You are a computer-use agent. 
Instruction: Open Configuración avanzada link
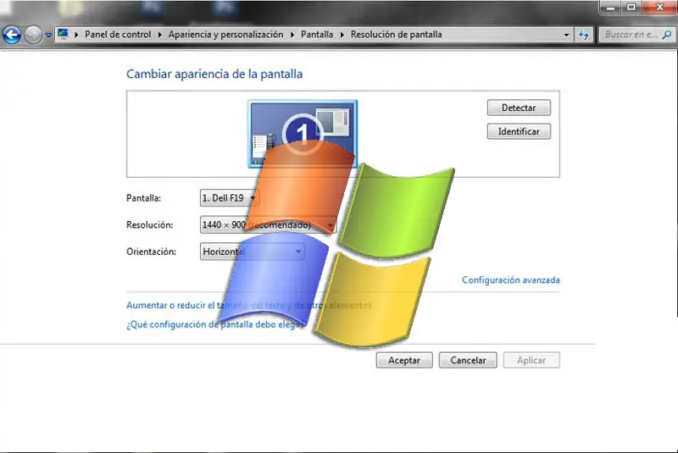[x=511, y=279]
